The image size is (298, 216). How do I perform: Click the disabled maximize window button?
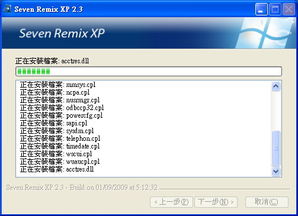pyautogui.click(x=275, y=9)
